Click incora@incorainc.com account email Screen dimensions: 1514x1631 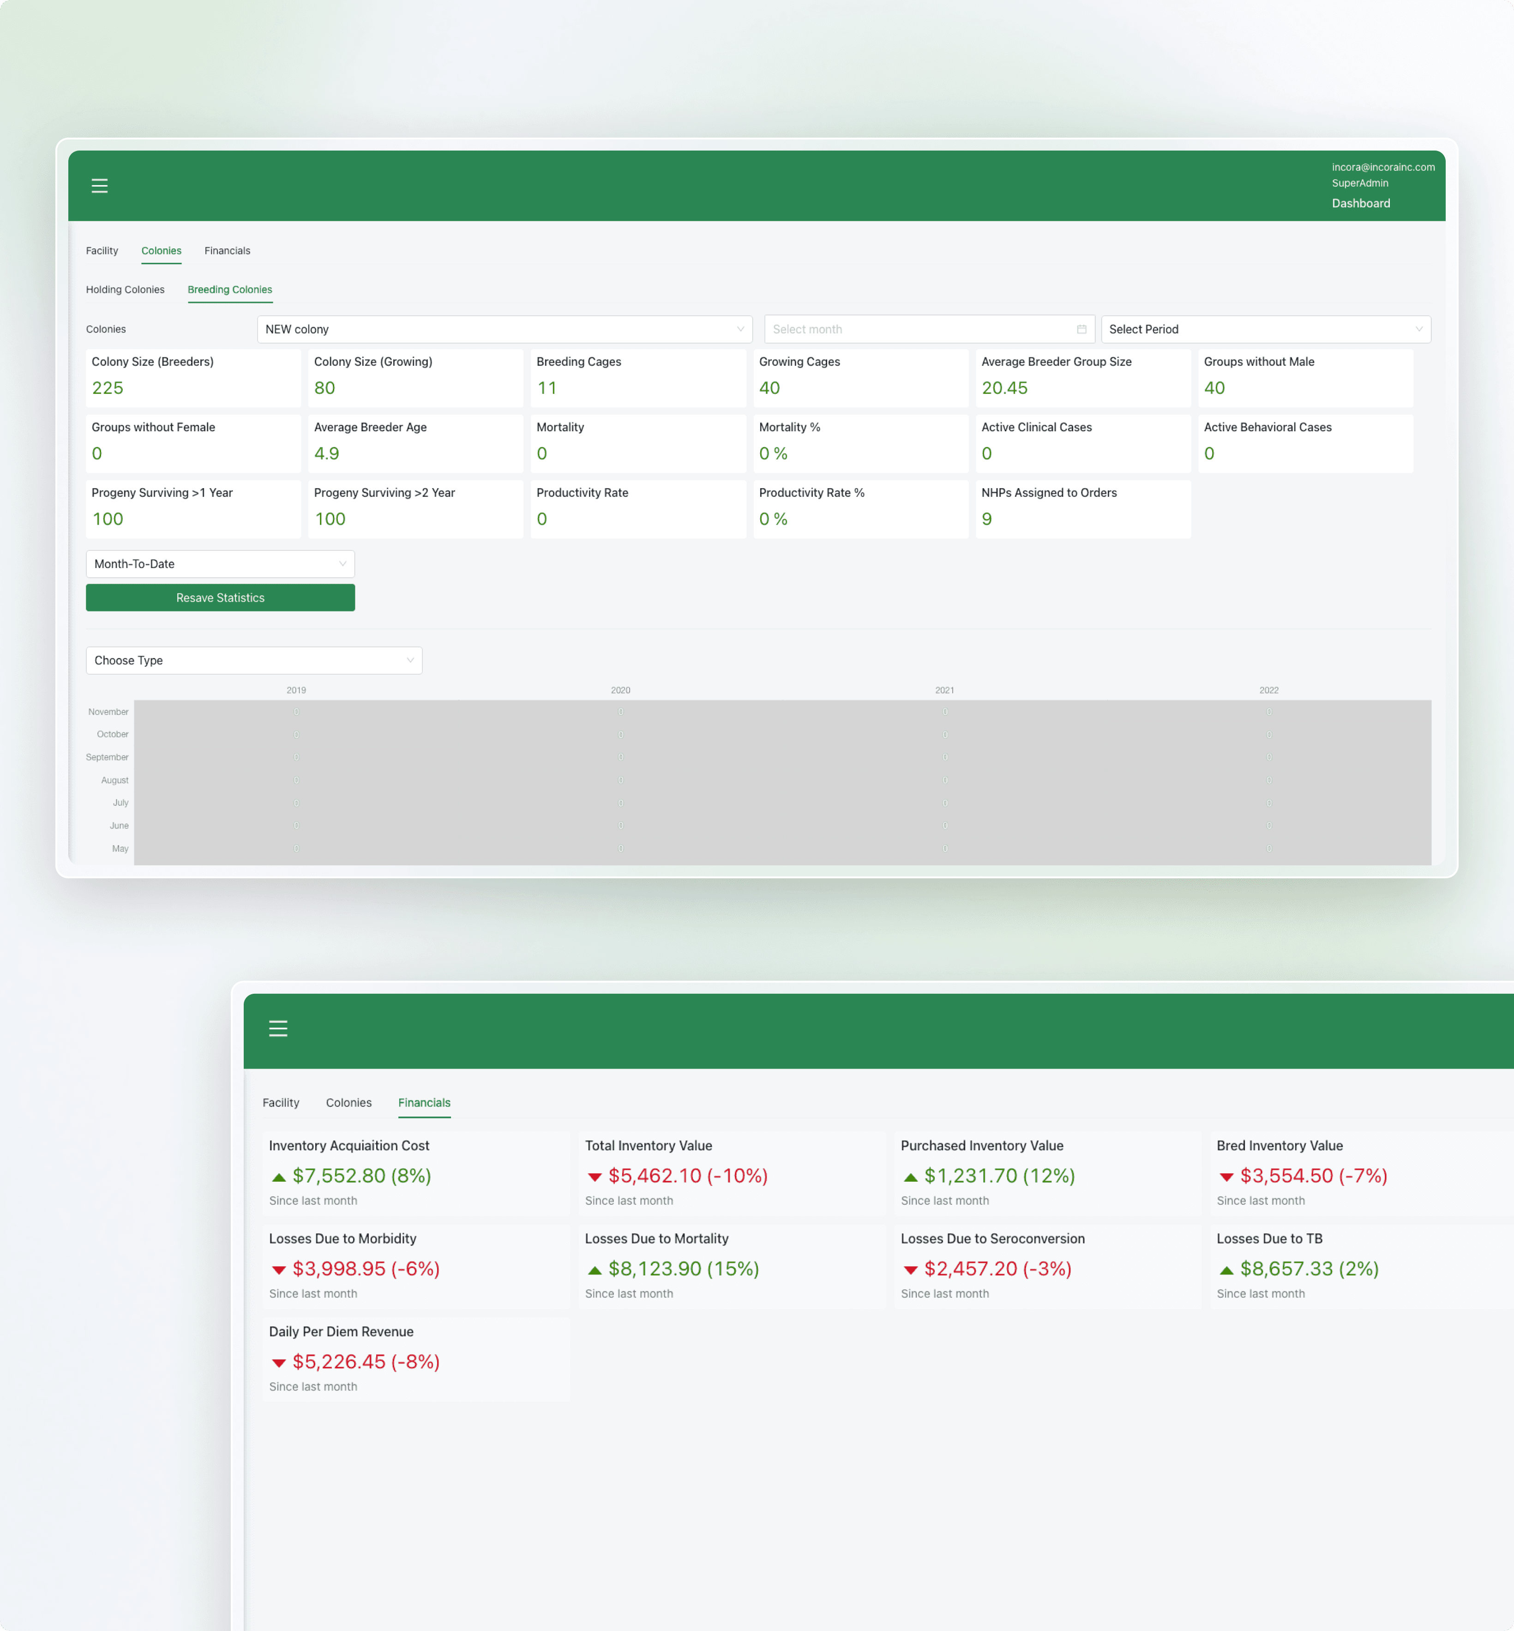(1383, 167)
